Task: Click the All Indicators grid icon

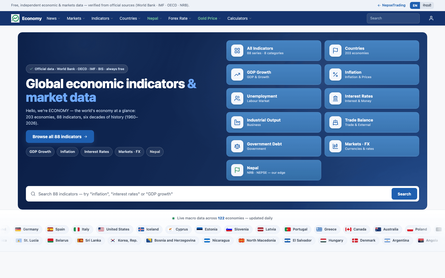Action: (x=237, y=51)
